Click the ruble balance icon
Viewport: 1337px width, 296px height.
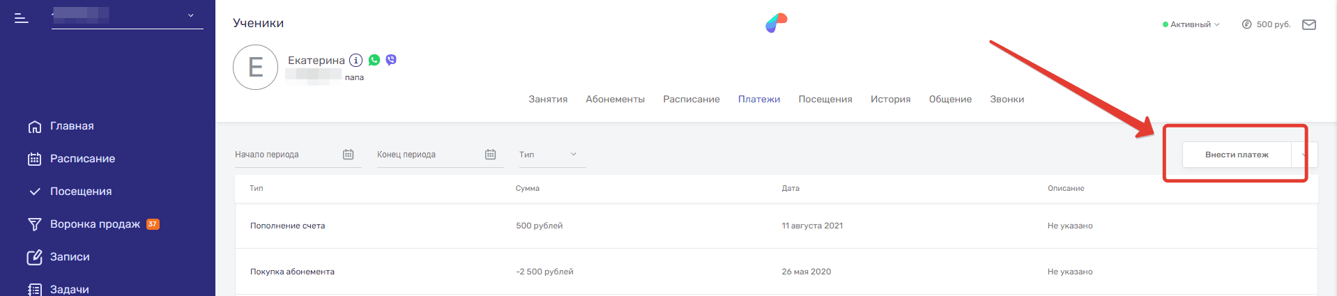coord(1246,24)
